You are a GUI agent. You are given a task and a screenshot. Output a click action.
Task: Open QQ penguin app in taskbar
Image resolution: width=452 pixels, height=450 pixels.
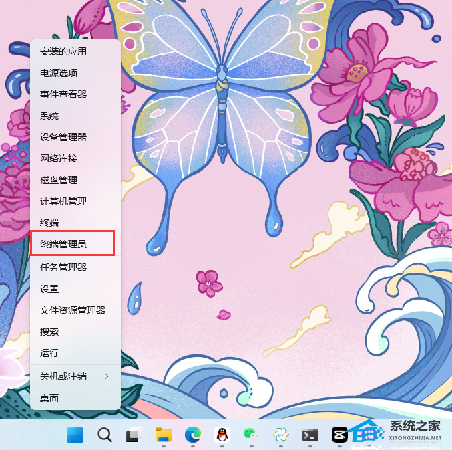tap(222, 435)
